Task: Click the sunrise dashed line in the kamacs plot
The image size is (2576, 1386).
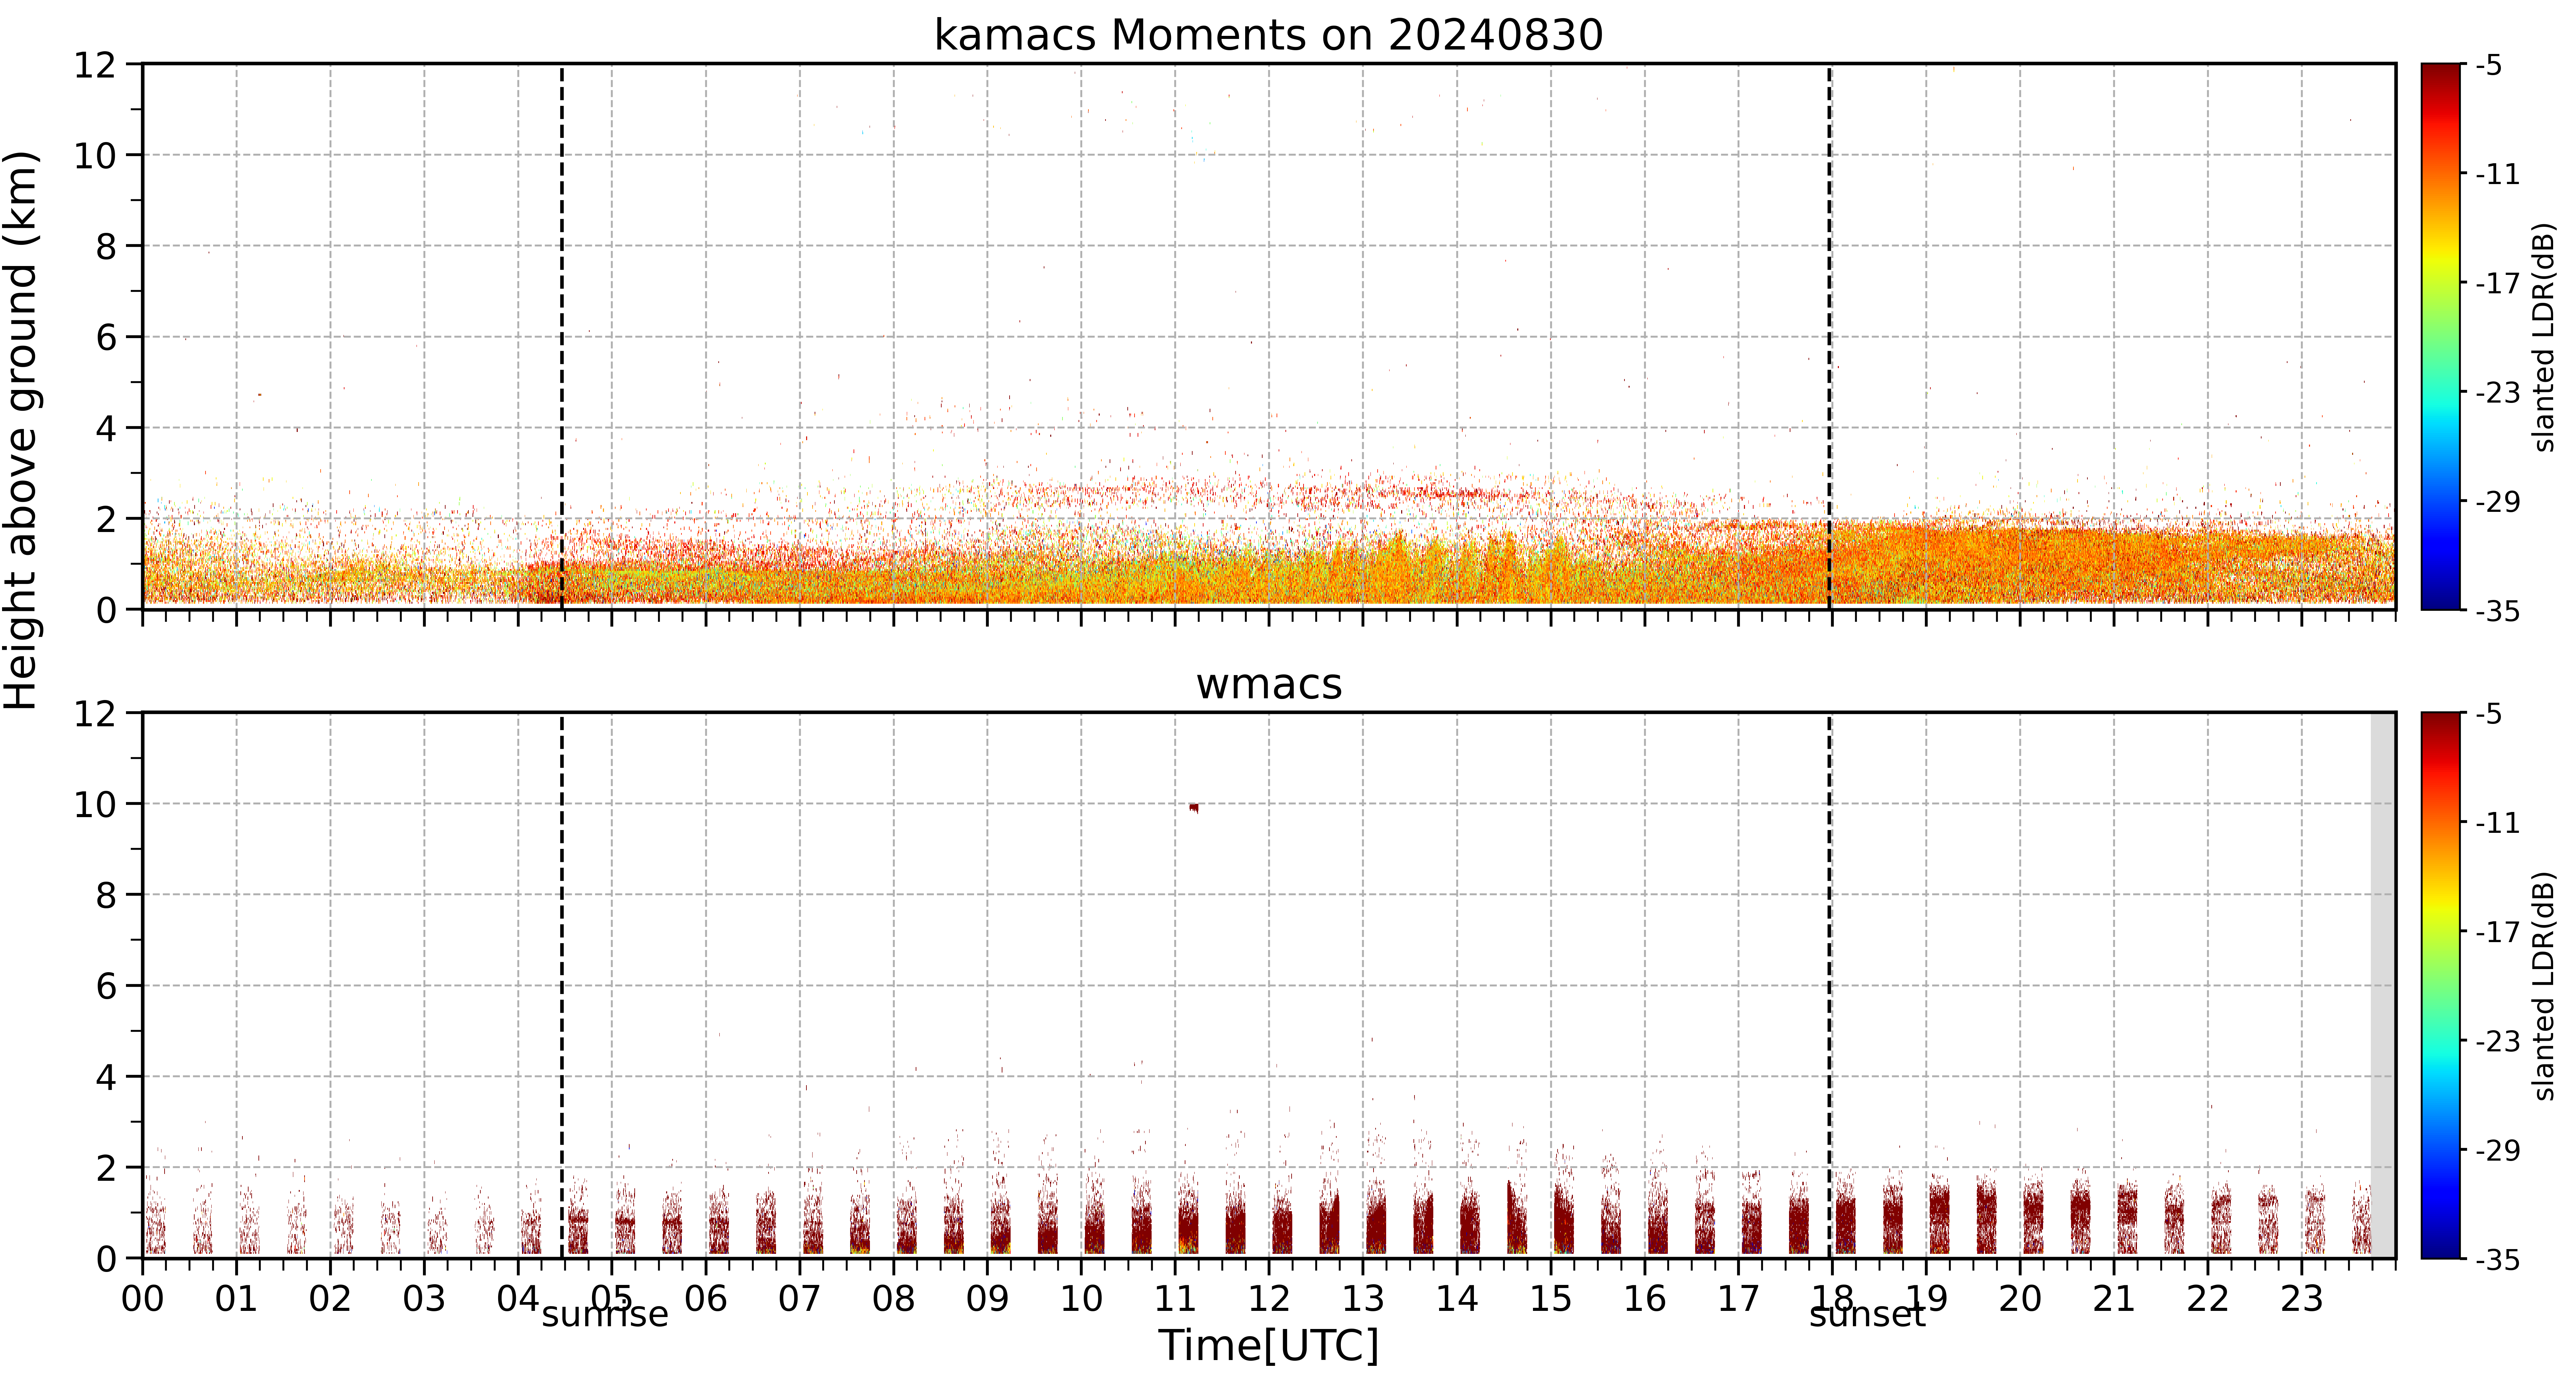Action: coord(562,337)
